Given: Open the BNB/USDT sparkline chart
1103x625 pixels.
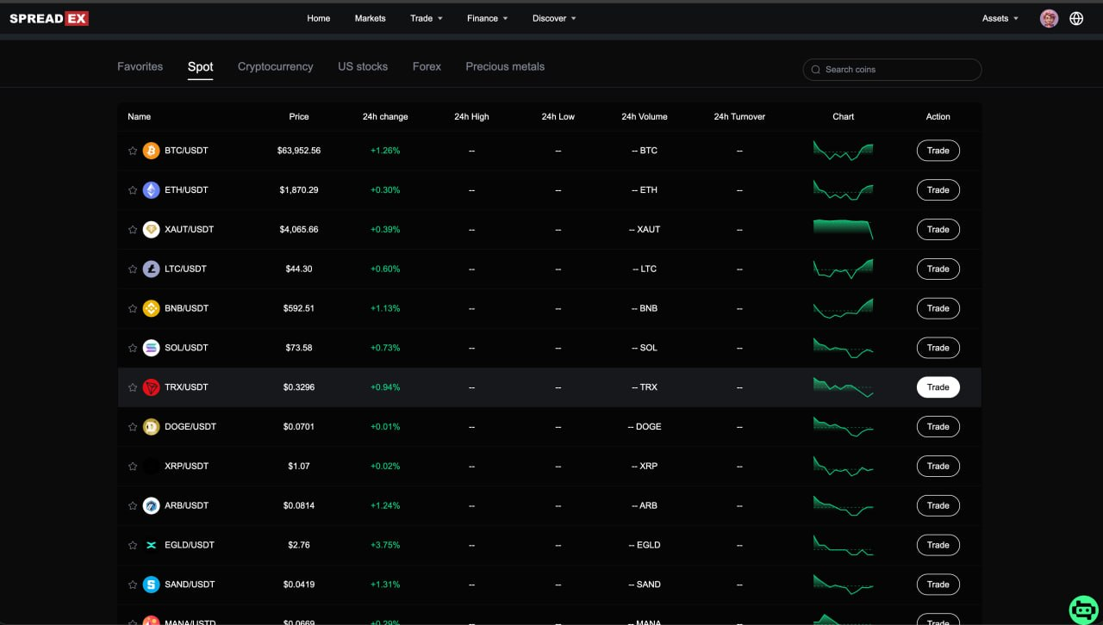Looking at the screenshot, I should pyautogui.click(x=843, y=308).
